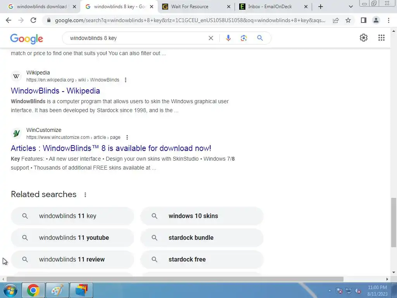Click the scroll down arrow
The image size is (397, 298).
pos(394,273)
